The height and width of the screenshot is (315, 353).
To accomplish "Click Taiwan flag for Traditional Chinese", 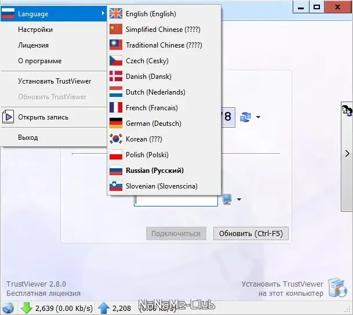I will pos(116,45).
